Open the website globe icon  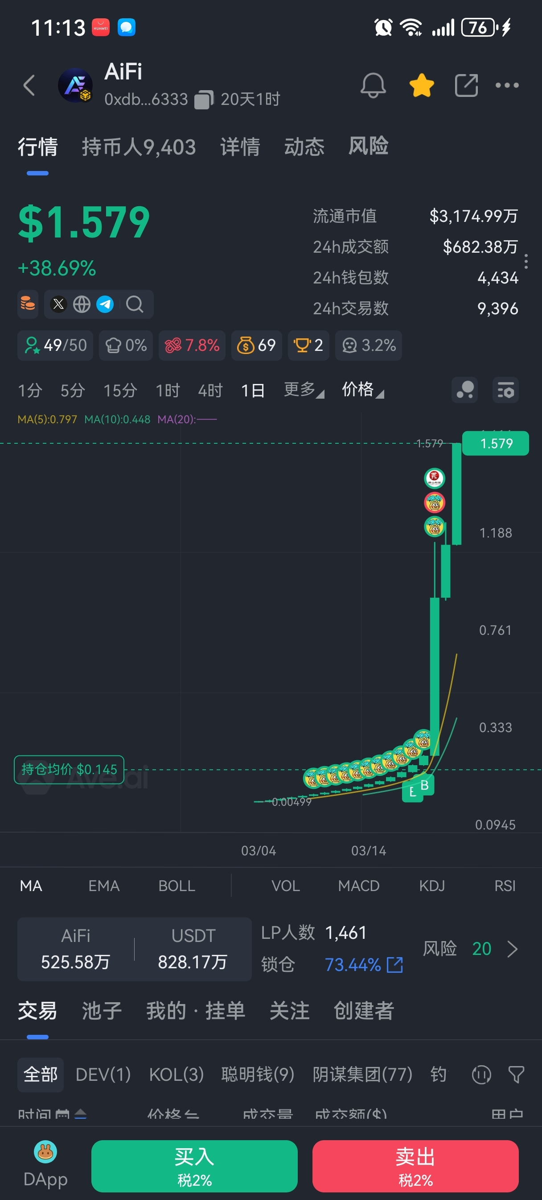click(x=82, y=304)
